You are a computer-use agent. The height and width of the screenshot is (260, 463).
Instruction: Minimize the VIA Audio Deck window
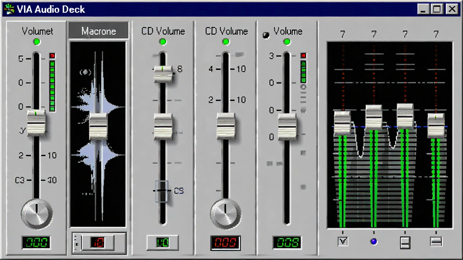pyautogui.click(x=423, y=9)
